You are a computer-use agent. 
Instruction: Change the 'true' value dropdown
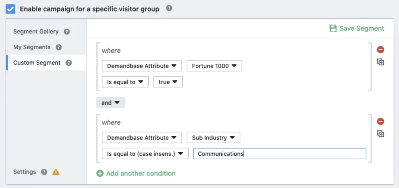pyautogui.click(x=168, y=82)
